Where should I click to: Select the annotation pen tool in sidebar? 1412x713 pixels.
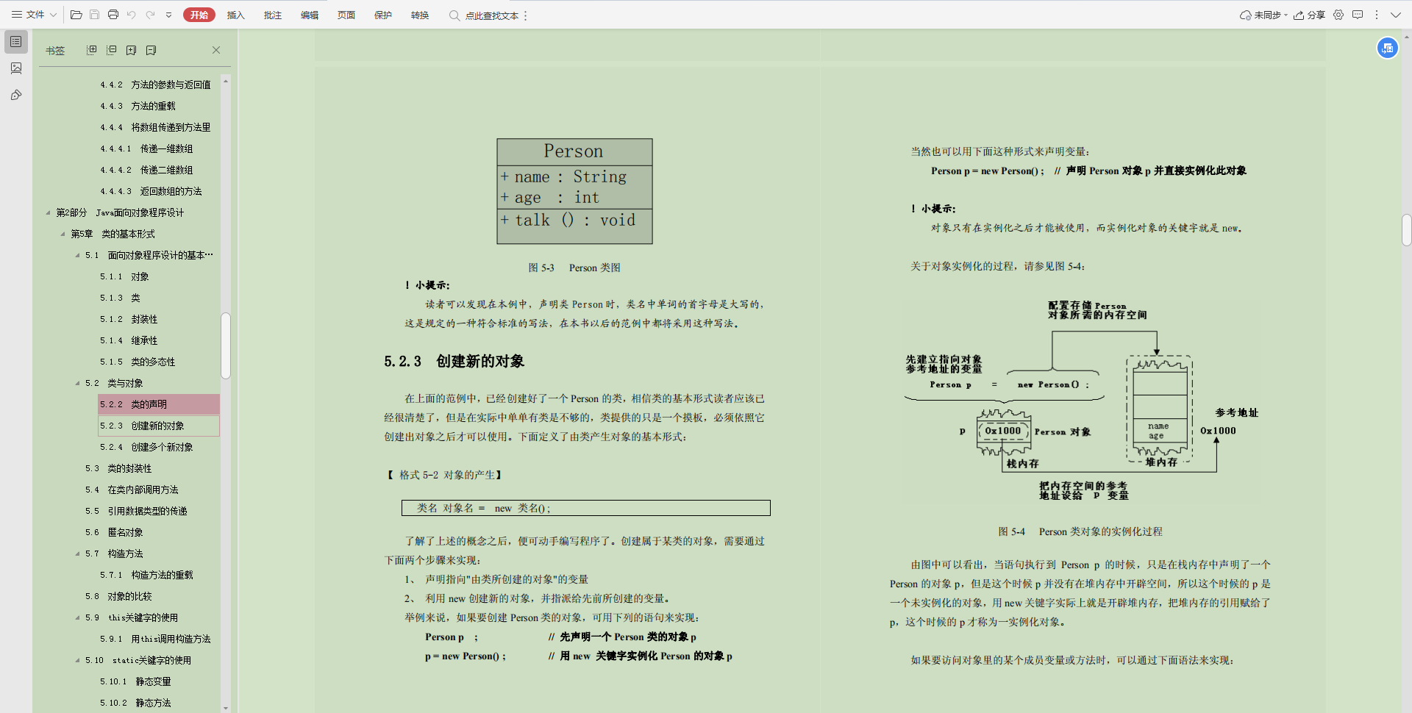[x=16, y=95]
